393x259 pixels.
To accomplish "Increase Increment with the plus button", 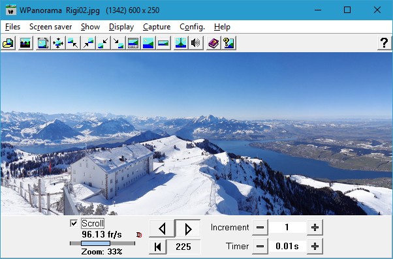I will pos(315,228).
